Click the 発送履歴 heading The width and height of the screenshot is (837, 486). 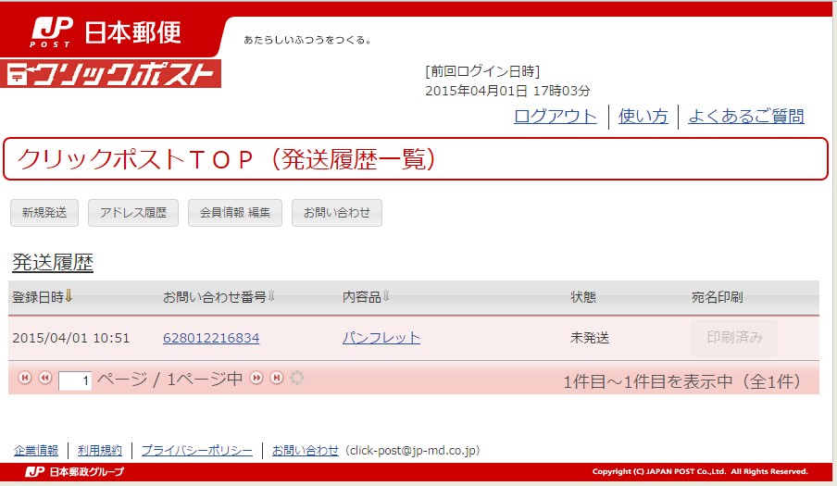coord(53,263)
